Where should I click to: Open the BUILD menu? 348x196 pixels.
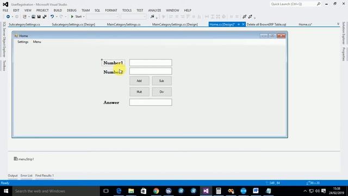(x=58, y=10)
